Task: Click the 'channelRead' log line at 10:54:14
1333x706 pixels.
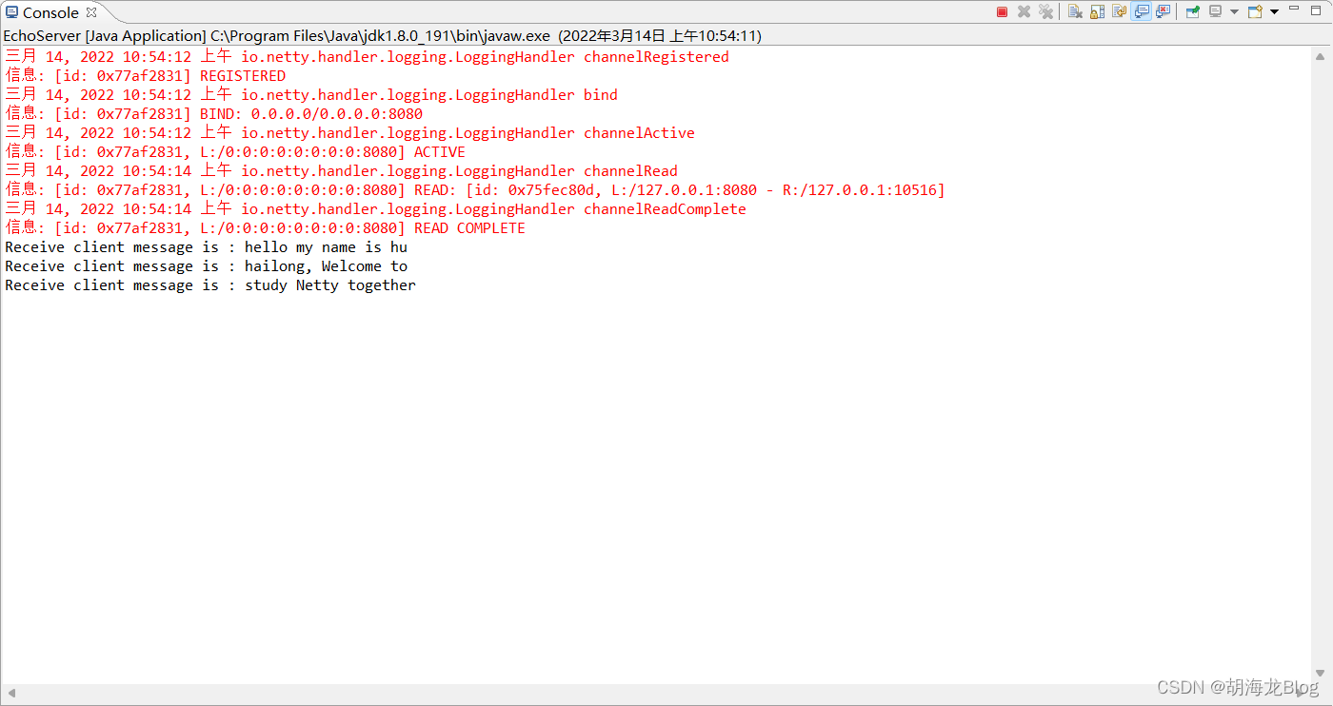Action: click(x=341, y=170)
